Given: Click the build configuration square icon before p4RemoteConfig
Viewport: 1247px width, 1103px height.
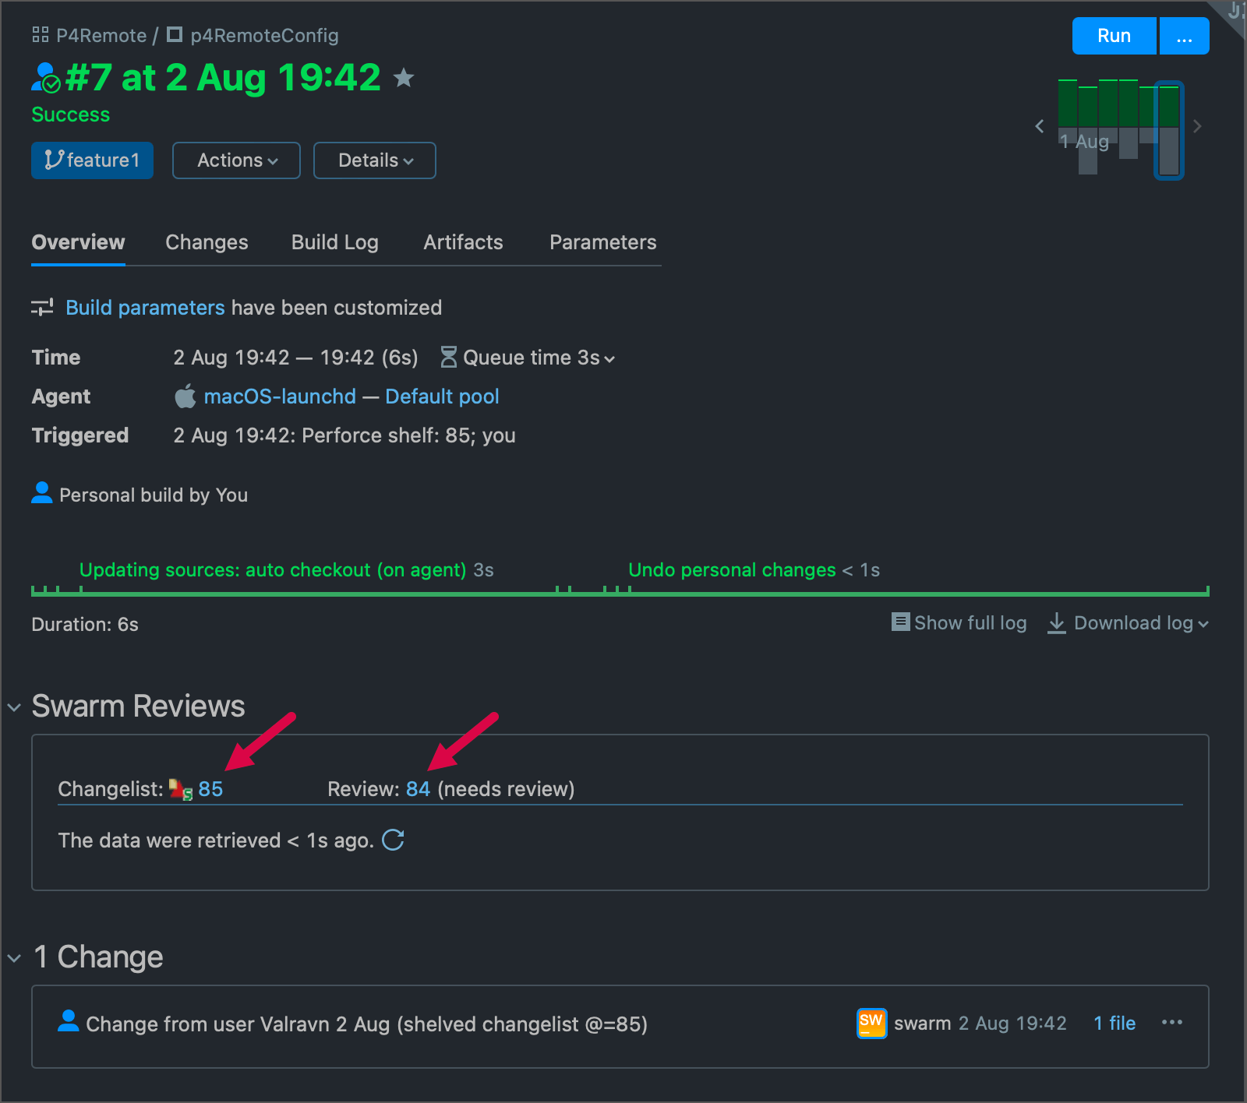Looking at the screenshot, I should (175, 34).
